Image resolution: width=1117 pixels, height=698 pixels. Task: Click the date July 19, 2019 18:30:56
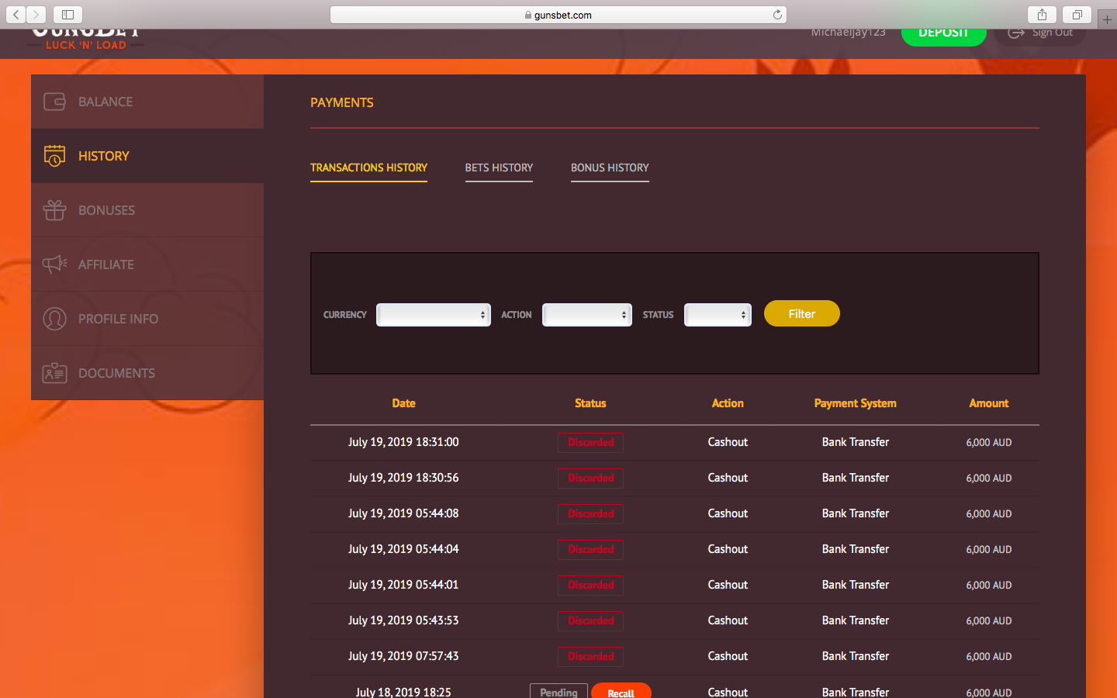click(x=403, y=478)
